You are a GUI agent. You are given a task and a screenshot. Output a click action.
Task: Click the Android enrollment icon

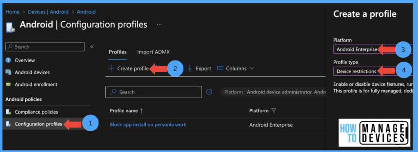tap(8, 84)
